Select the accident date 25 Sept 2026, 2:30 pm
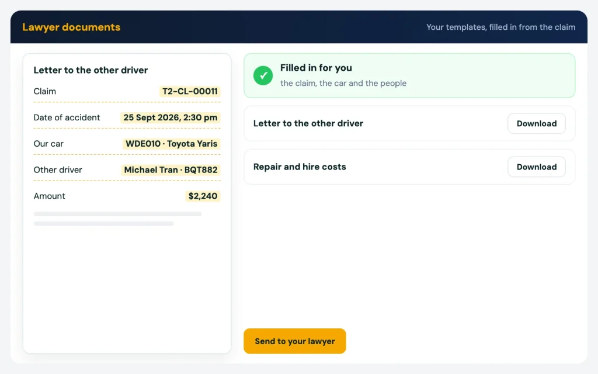The height and width of the screenshot is (374, 598). coord(171,117)
